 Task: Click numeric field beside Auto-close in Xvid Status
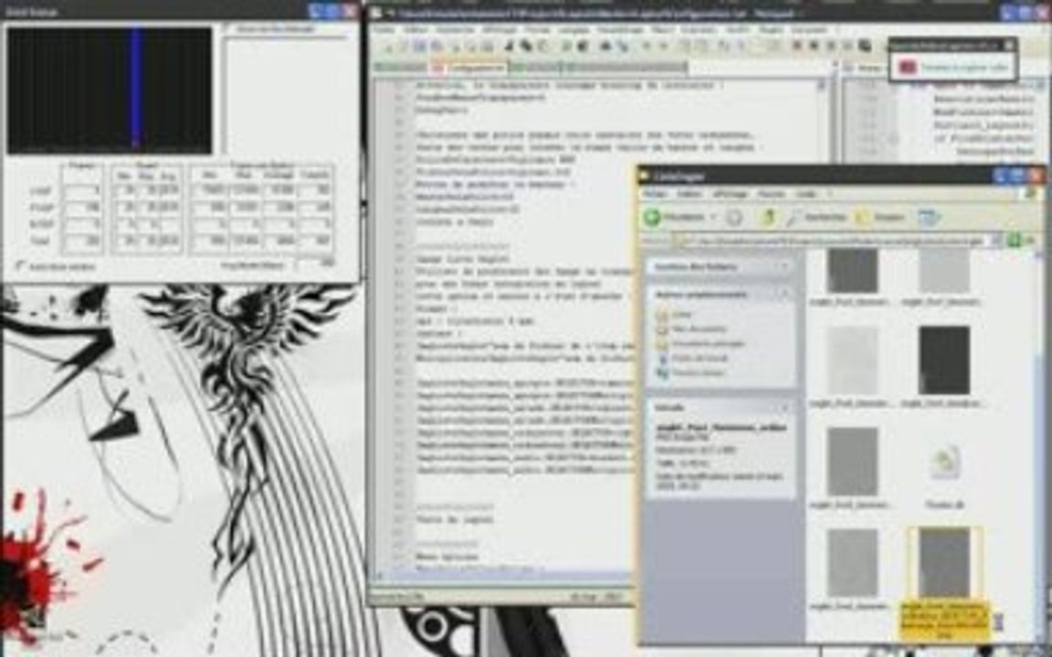315,264
